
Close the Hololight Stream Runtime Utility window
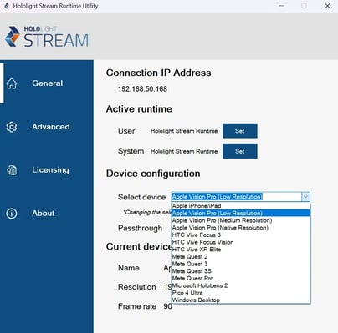[327, 6]
